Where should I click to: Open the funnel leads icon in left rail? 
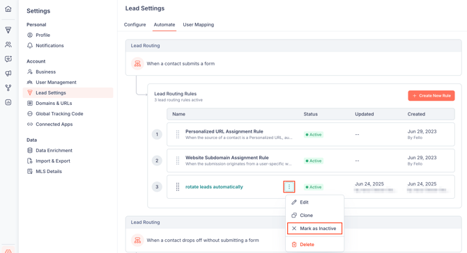(x=8, y=30)
